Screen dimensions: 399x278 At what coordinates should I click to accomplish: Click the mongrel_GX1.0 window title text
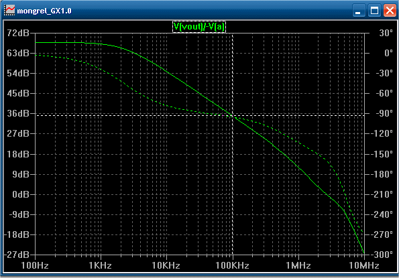(44, 11)
